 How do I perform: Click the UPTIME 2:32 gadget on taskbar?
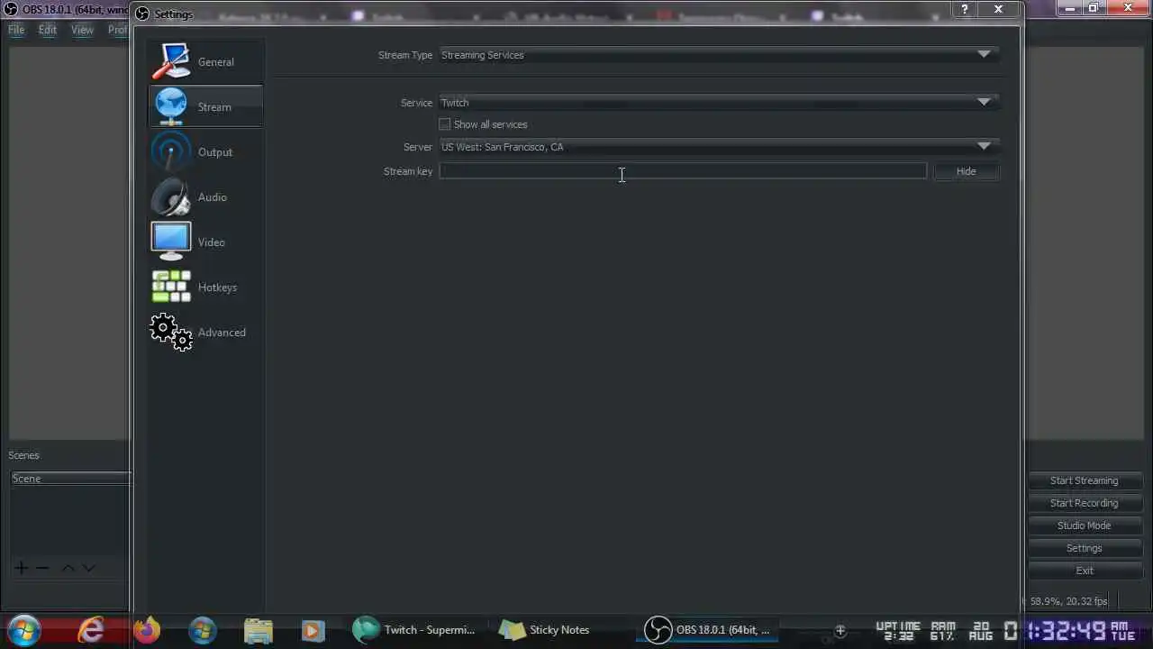(897, 630)
